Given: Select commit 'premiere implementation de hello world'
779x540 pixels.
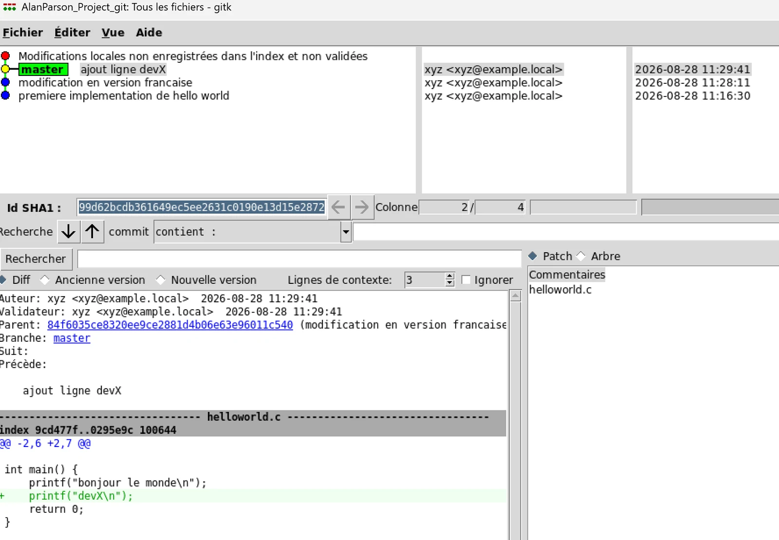Looking at the screenshot, I should (124, 95).
